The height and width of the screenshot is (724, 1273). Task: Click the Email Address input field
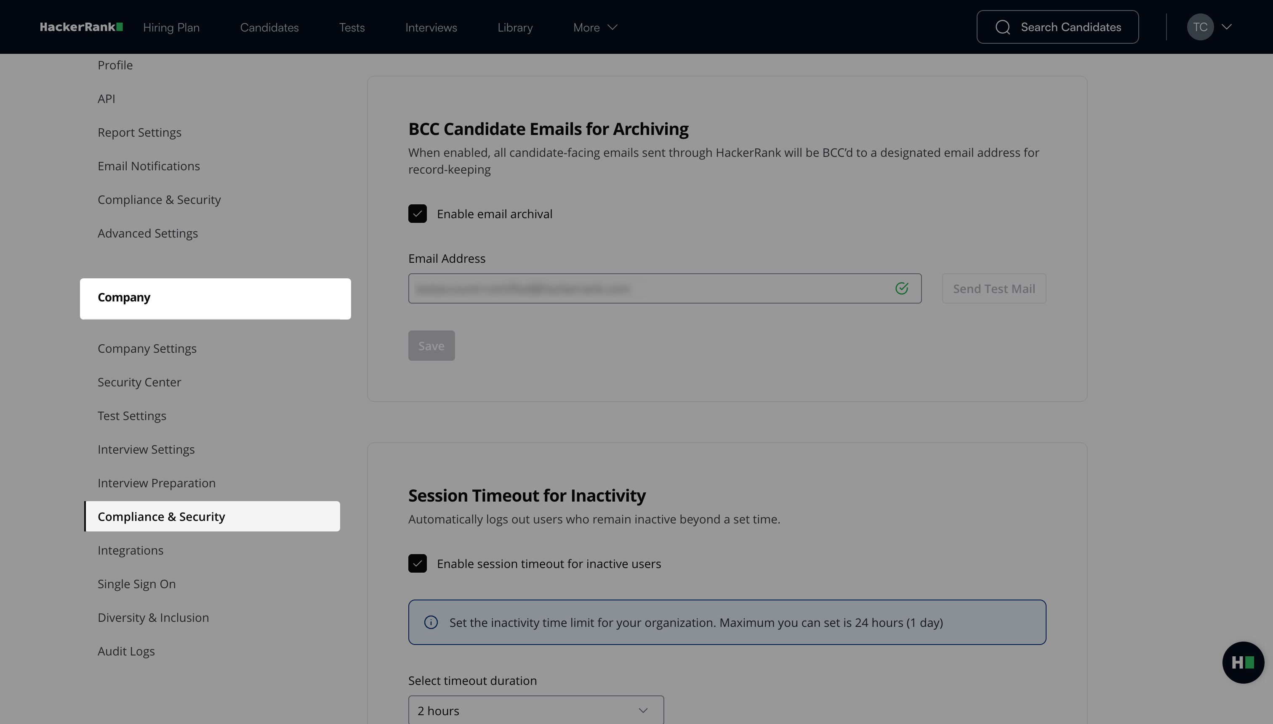pos(665,288)
